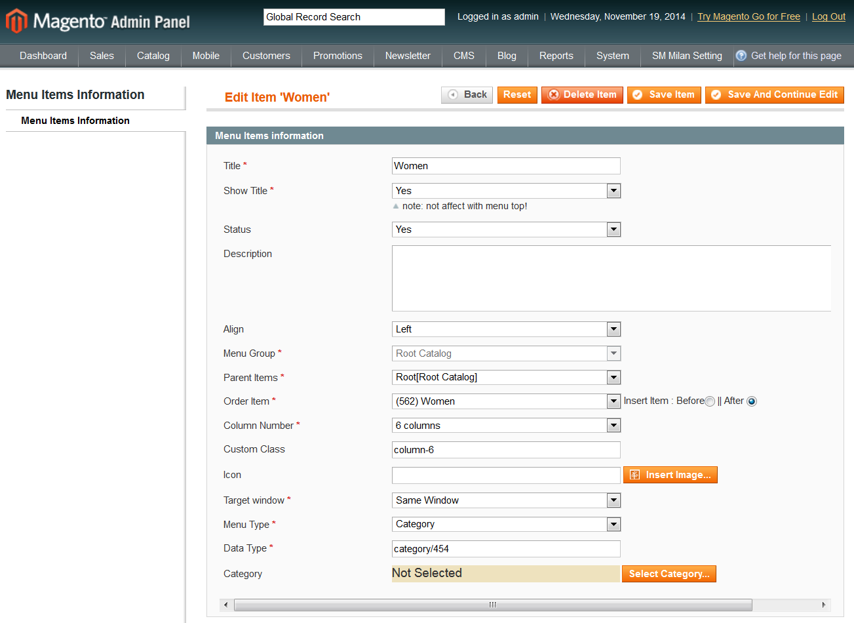Click the Data Type input field

click(506, 549)
